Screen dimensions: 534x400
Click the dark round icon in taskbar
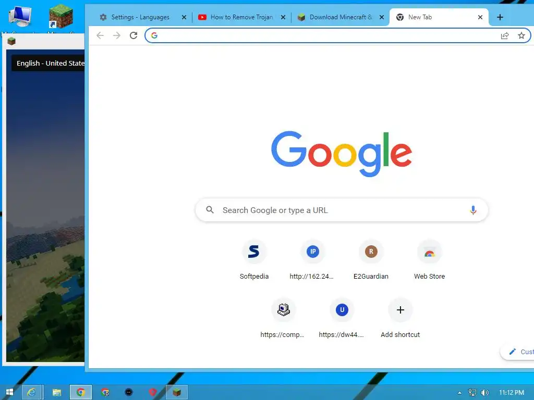point(129,392)
